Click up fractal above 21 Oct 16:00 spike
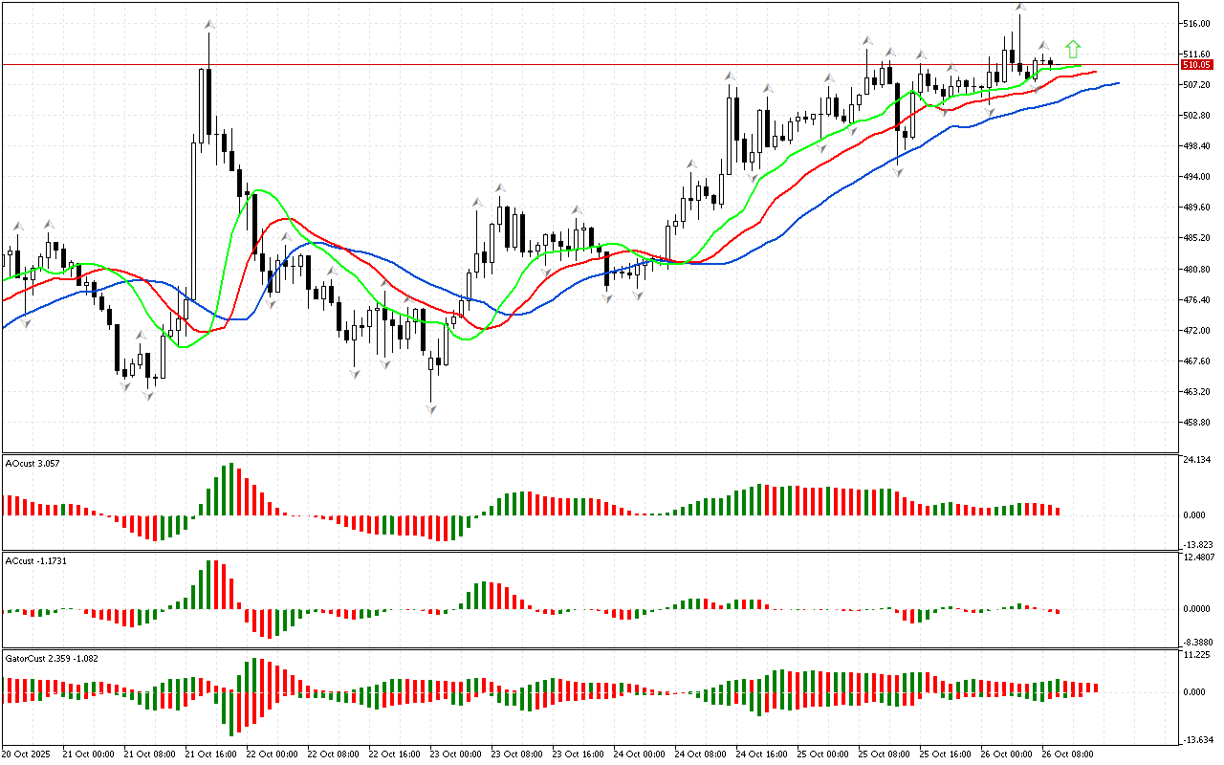The width and height of the screenshot is (1224, 765). [208, 24]
